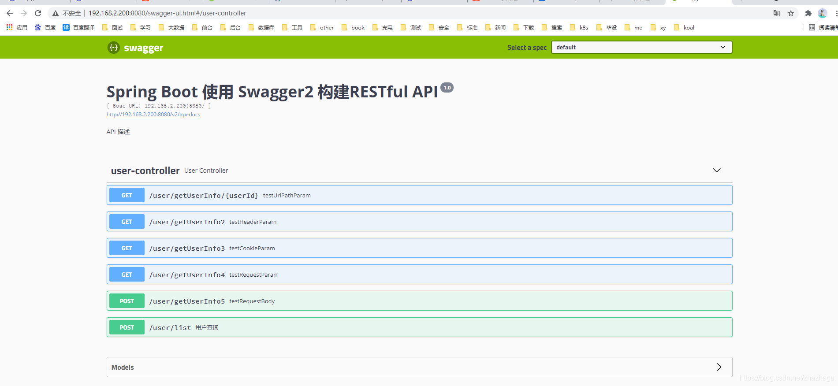Open the 学习 bookmark folder
838x386 pixels.
pos(141,27)
